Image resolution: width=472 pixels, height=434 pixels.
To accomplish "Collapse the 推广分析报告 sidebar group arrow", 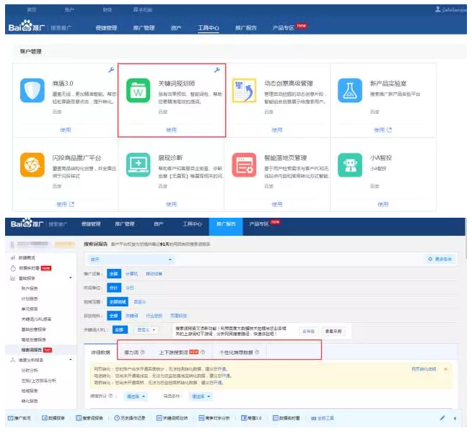I will coord(71,360).
